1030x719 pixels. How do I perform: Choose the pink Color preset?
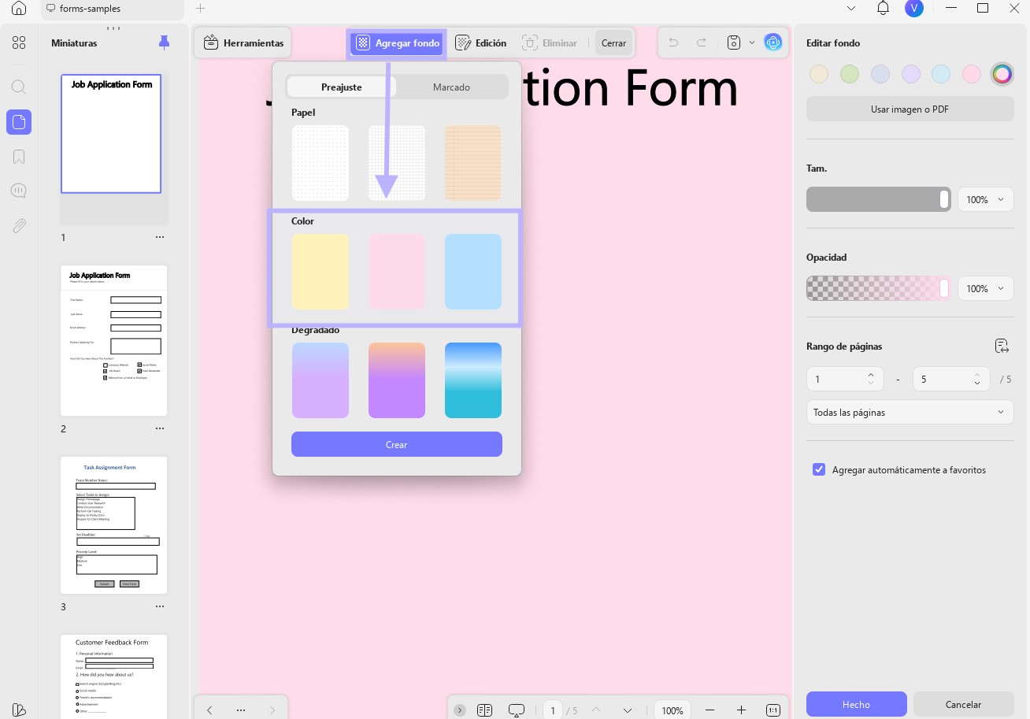tap(397, 272)
